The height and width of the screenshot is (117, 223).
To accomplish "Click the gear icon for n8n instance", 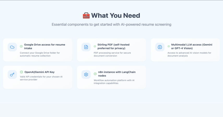I will [x=86, y=74].
